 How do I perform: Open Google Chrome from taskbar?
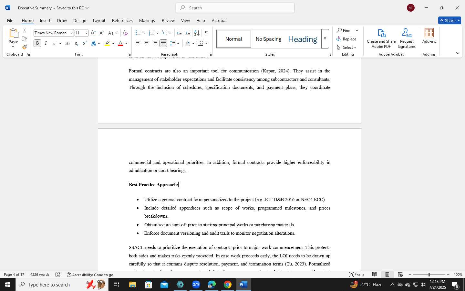pos(228,285)
